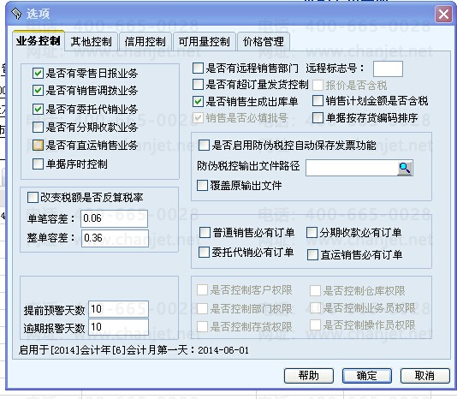Check 单据序时控制 option
The width and height of the screenshot is (457, 399).
tap(38, 164)
